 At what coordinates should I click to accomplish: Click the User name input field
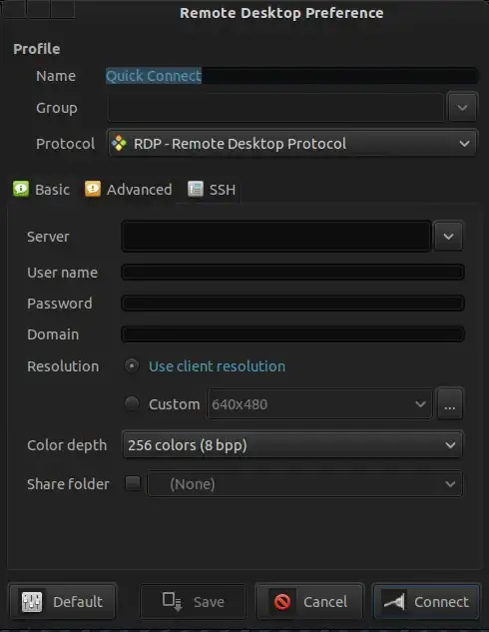coord(292,273)
